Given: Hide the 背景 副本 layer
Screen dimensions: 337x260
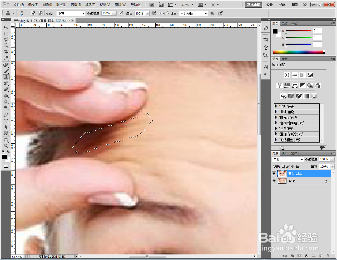Looking at the screenshot, I should [274, 173].
